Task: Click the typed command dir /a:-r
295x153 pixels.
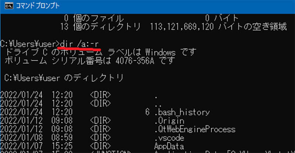Action: 79,44
